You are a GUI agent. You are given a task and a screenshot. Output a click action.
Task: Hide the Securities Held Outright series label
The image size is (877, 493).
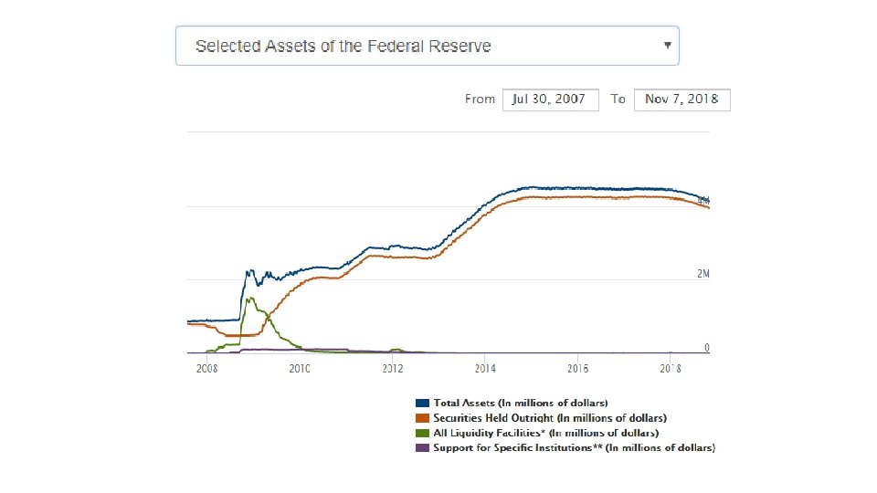[x=550, y=417]
